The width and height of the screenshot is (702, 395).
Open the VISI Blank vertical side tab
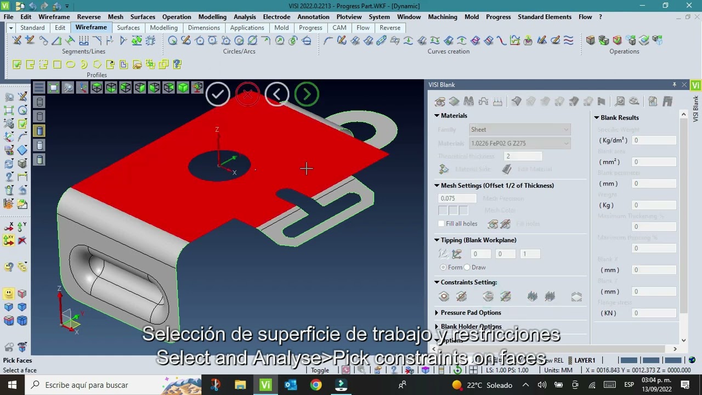coord(696,109)
